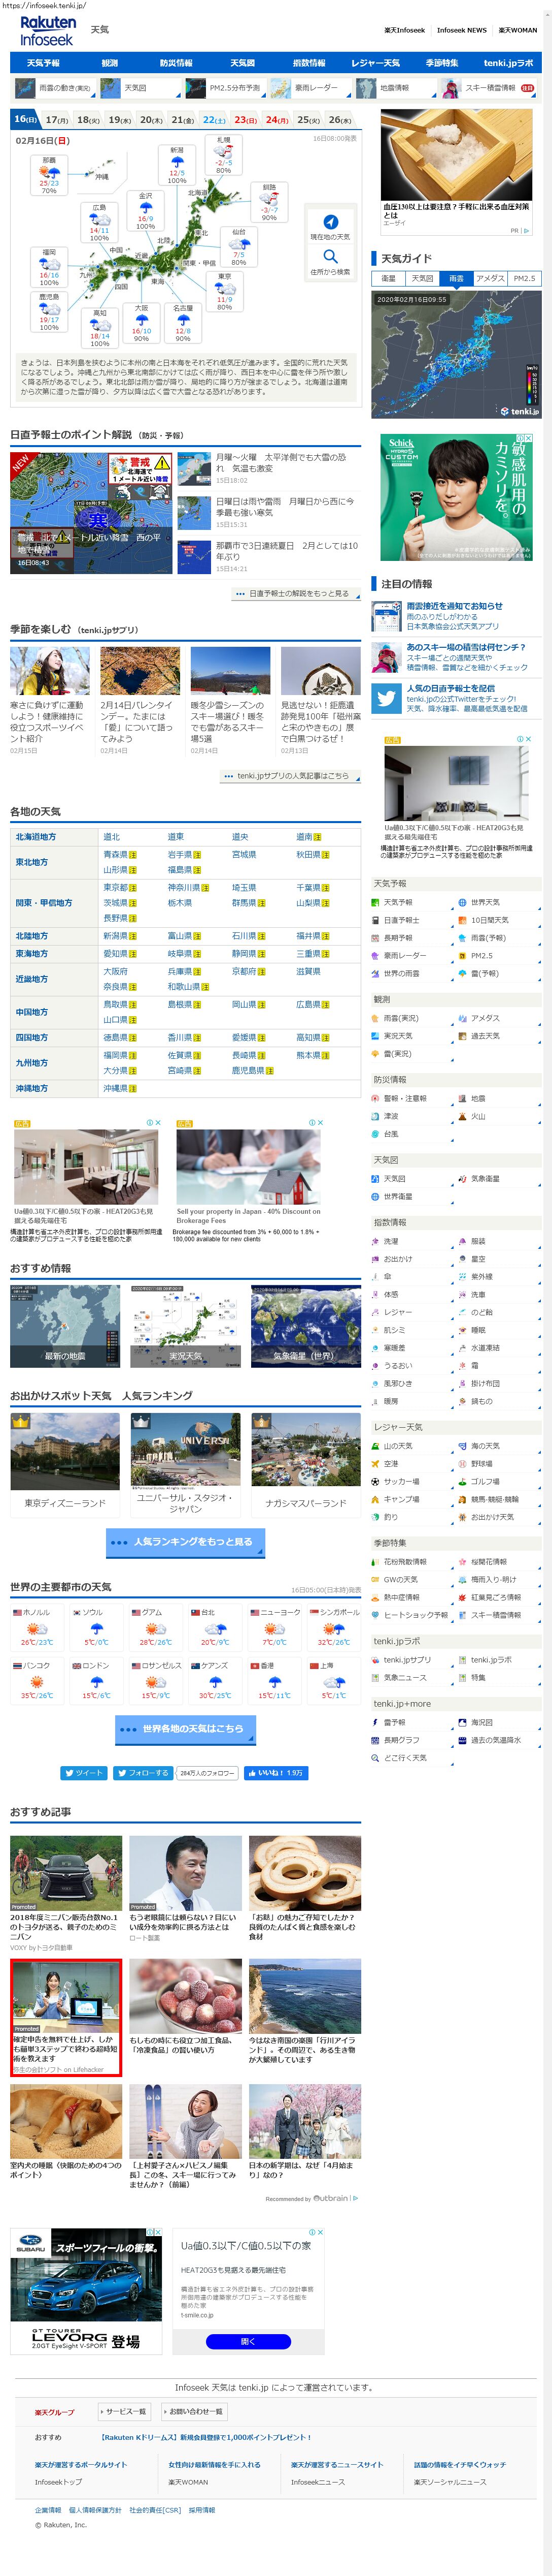
Task: Open the 最新の地震 map thumbnail
Action: [x=65, y=1326]
